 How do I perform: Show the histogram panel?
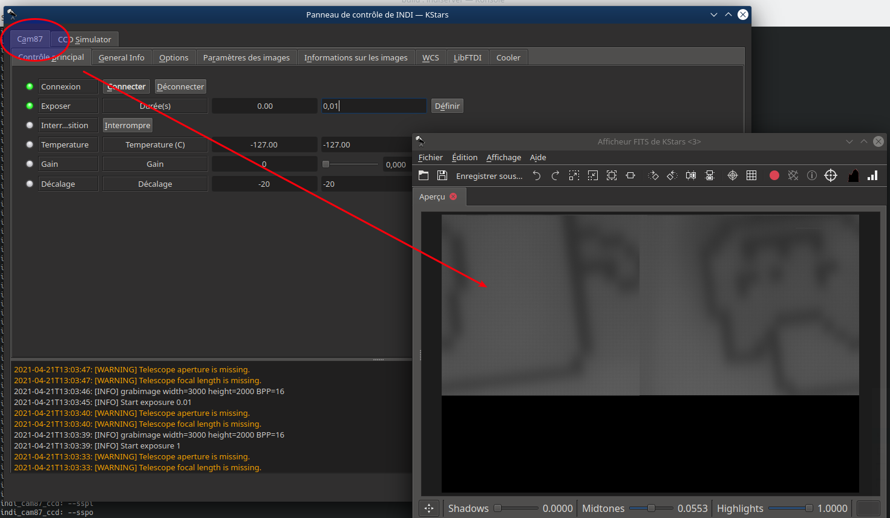854,175
